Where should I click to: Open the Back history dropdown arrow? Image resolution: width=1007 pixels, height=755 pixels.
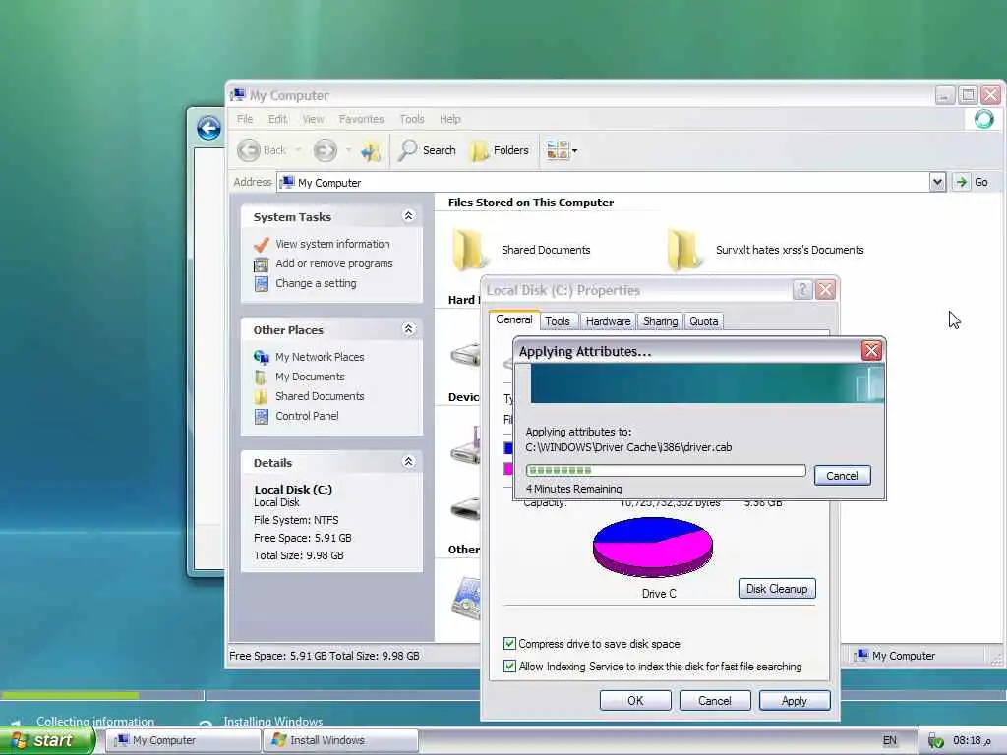(298, 150)
